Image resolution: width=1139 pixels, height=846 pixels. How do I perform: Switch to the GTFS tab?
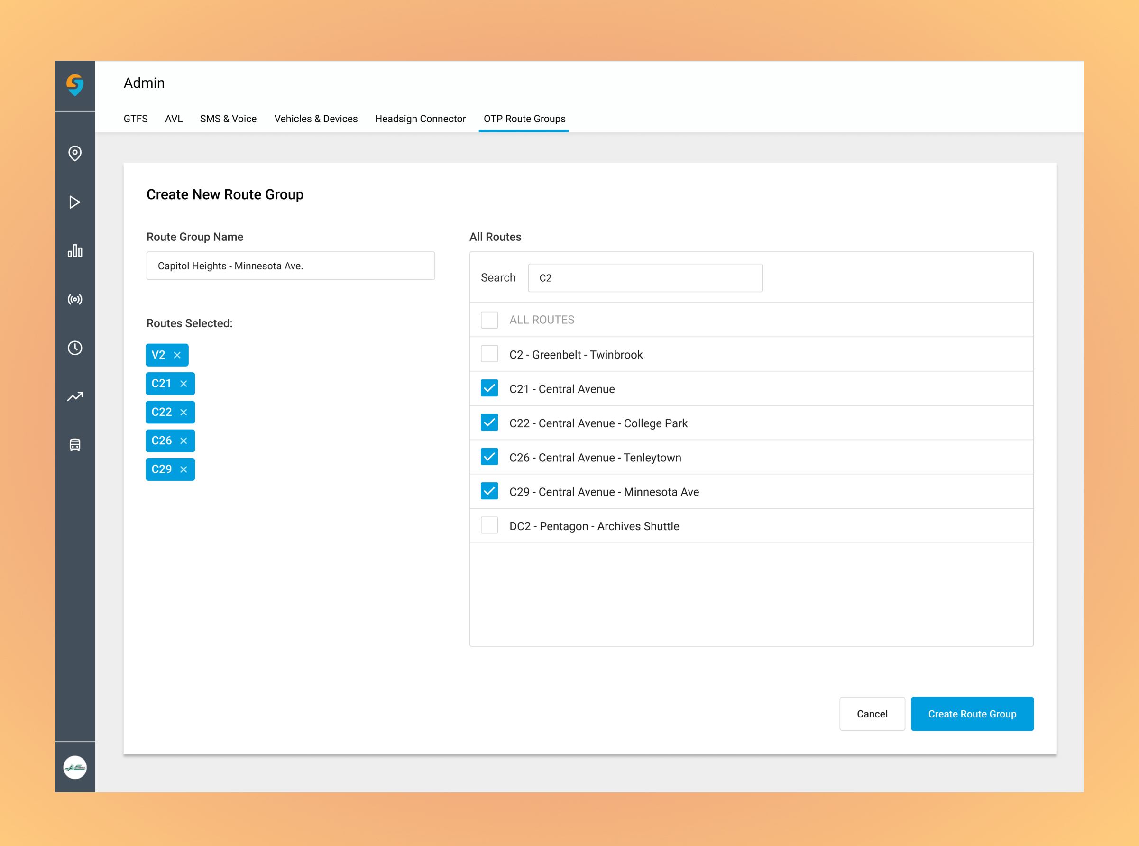(x=136, y=119)
